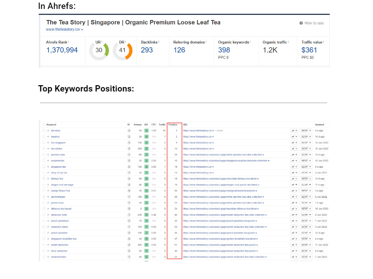Click plus icon for 'surprisetube' keyword

(x=48, y=161)
